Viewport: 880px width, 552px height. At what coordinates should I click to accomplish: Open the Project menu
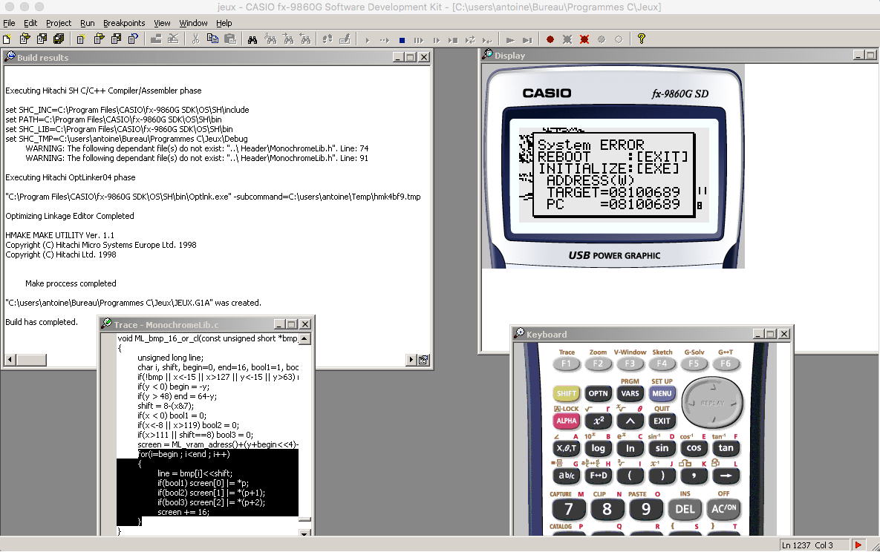click(59, 23)
